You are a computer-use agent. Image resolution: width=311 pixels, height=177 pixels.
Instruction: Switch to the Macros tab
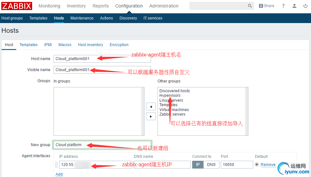click(x=65, y=45)
